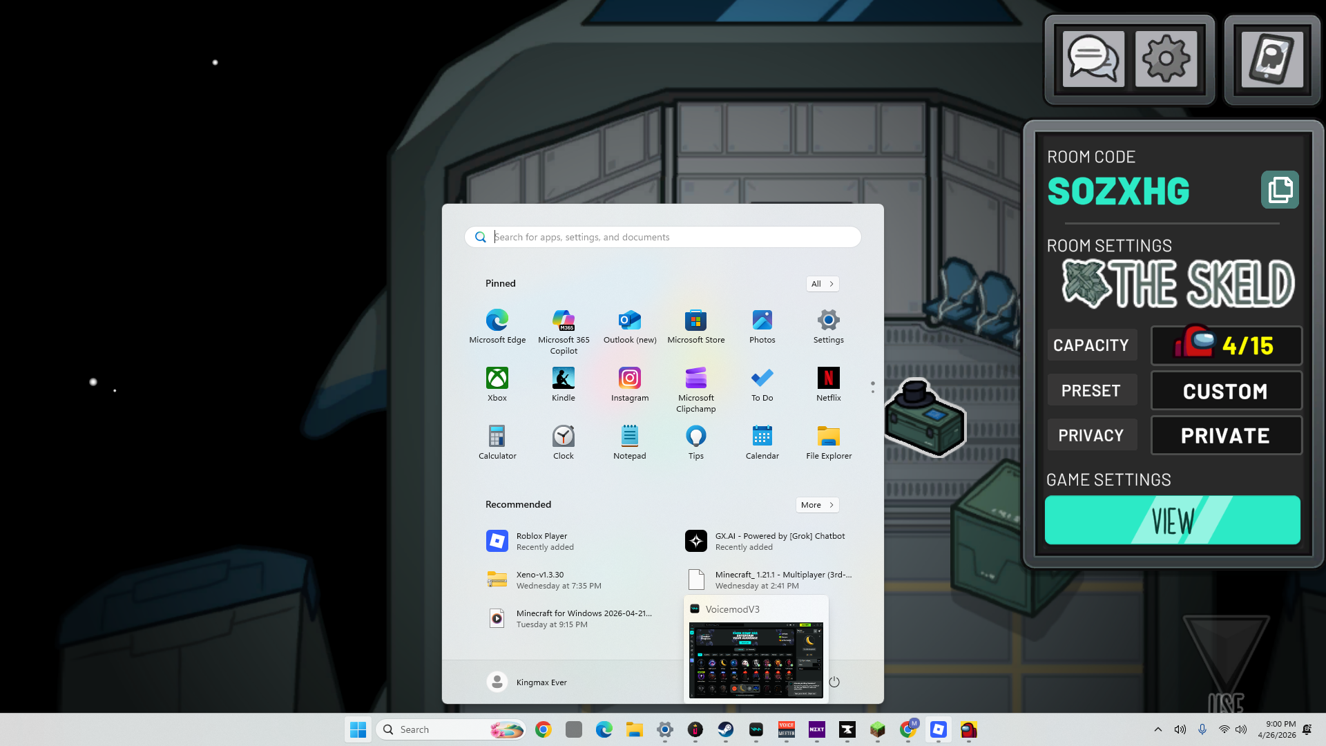Open GX.AI Grok Chatbot recommended item

click(x=768, y=541)
